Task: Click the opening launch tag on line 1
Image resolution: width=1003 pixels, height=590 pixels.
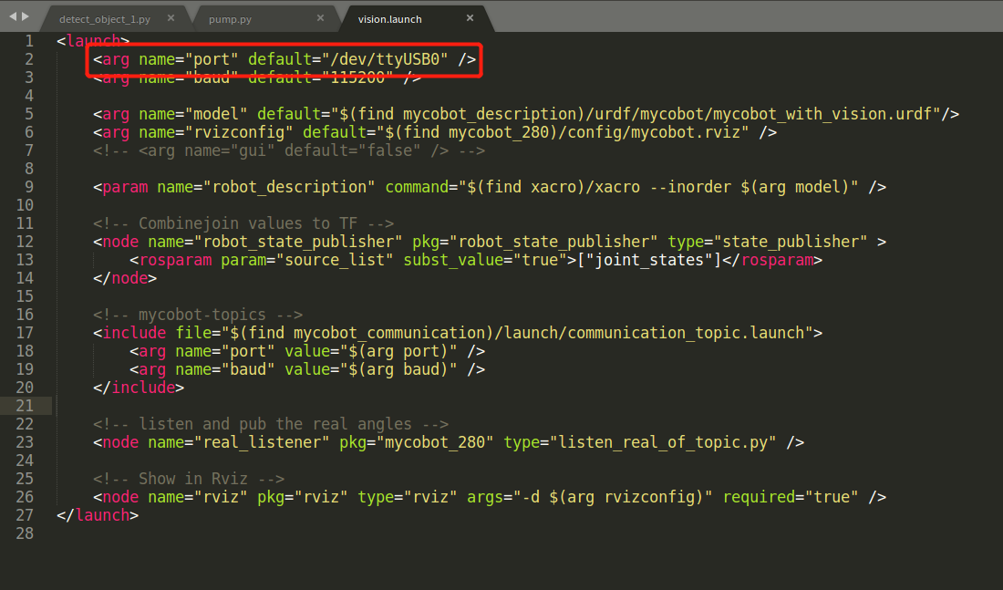Action: pos(93,41)
